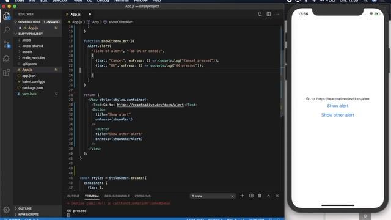Open yarn.lock in the explorer

[x=29, y=94]
